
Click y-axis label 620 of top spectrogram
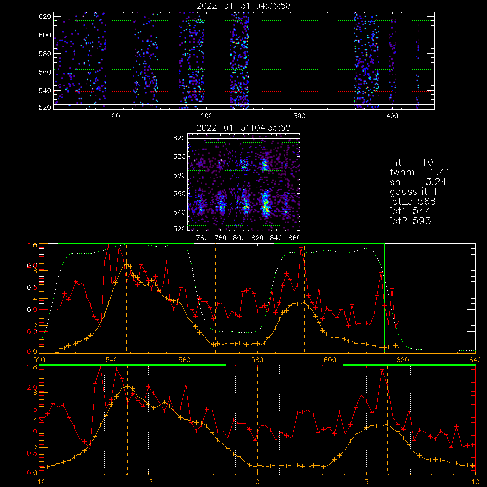(45, 16)
